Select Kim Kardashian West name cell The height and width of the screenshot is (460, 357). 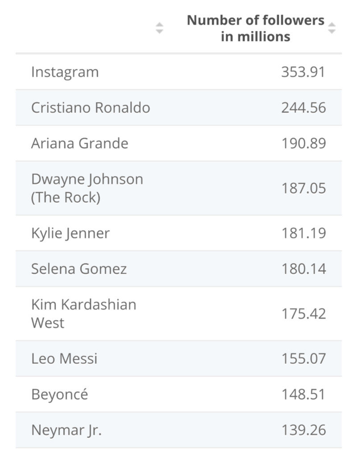[x=83, y=314]
